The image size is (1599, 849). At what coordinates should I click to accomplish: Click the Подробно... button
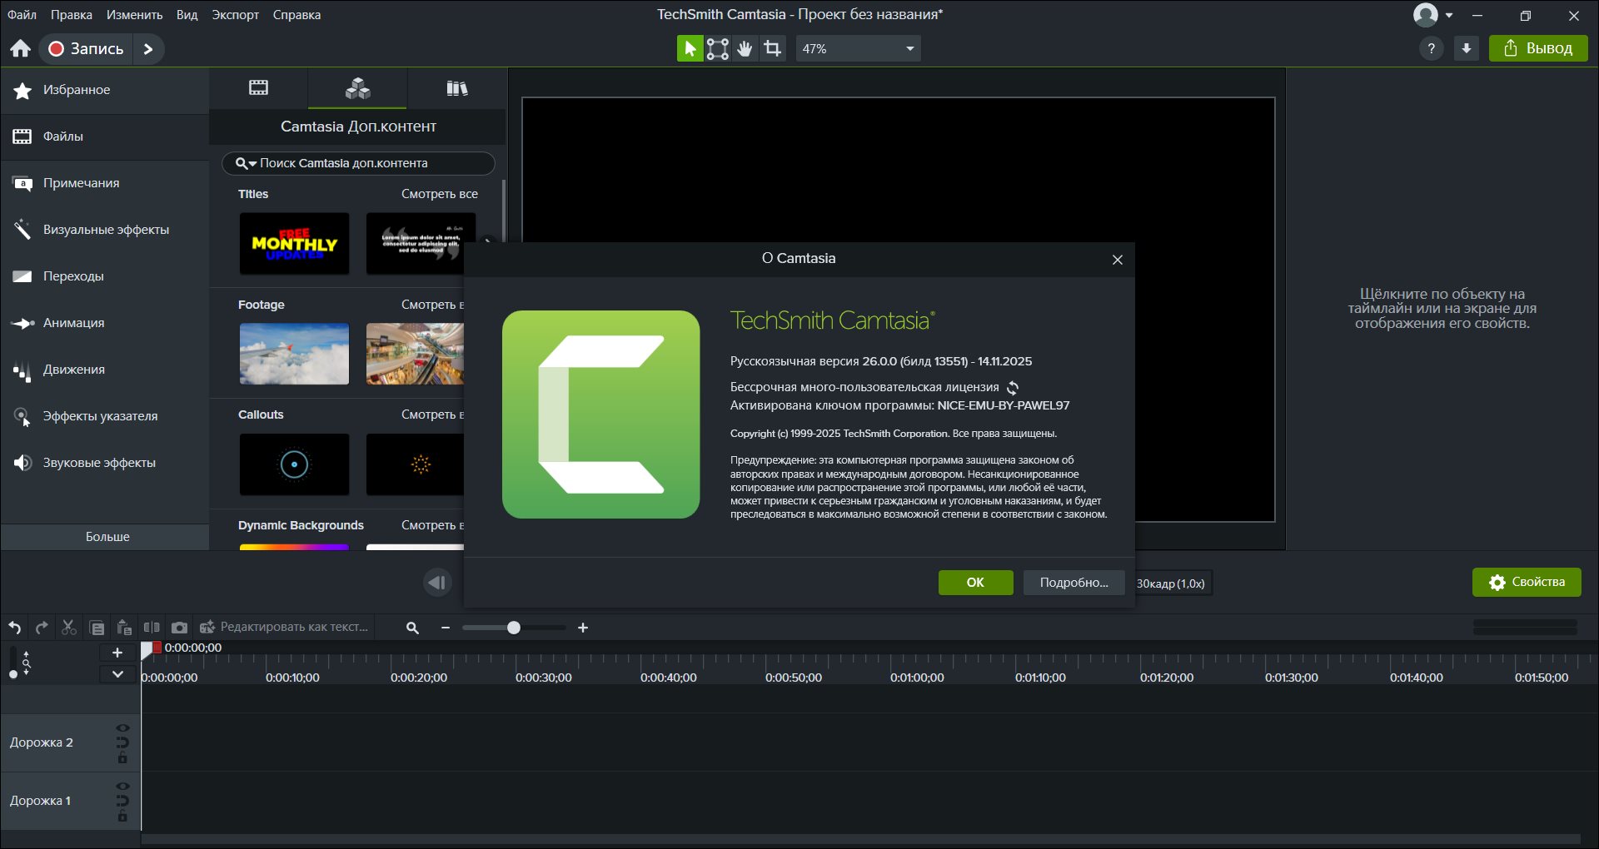(1073, 583)
